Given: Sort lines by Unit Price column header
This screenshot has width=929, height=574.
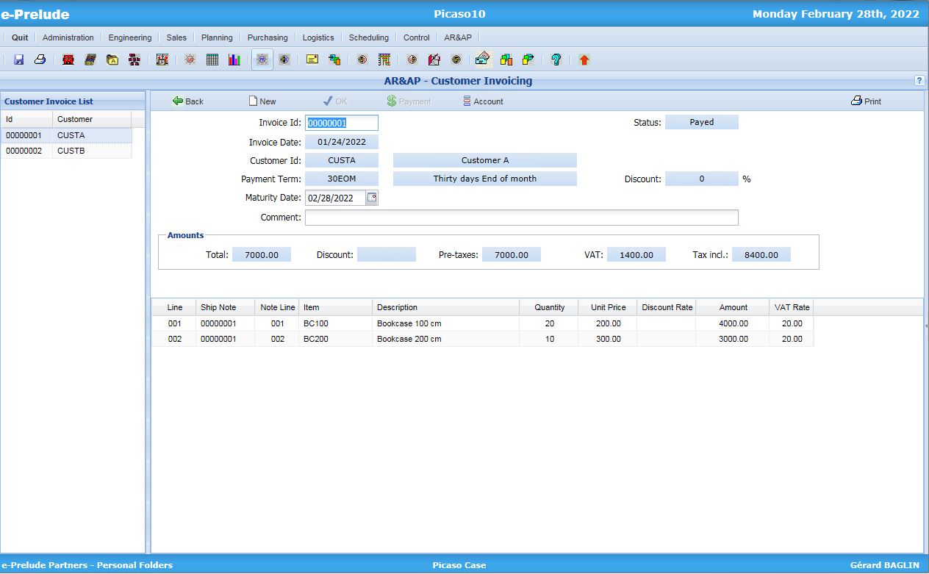Looking at the screenshot, I should [x=608, y=307].
